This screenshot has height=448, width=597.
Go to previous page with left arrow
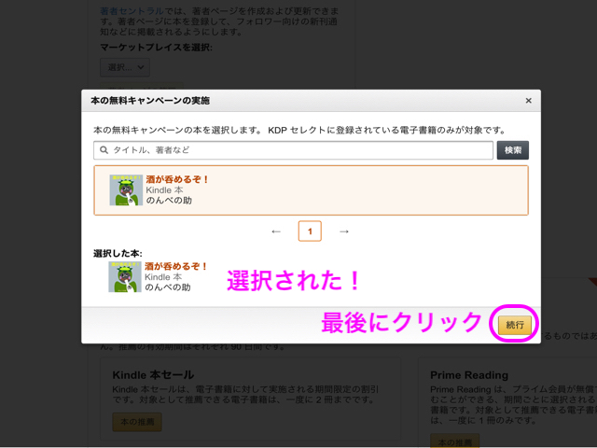pyautogui.click(x=275, y=231)
